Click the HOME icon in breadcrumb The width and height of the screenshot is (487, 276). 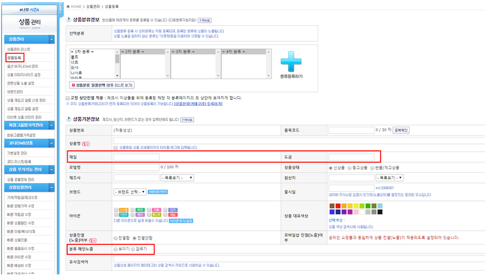coord(68,6)
